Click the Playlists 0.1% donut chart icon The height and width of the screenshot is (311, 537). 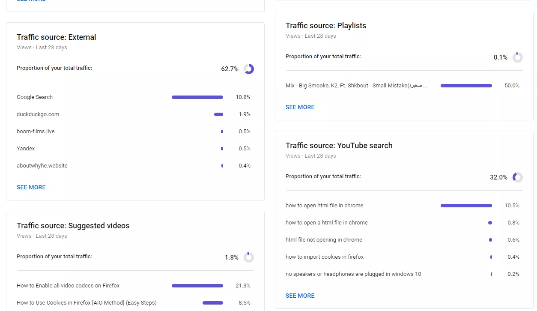click(x=517, y=57)
